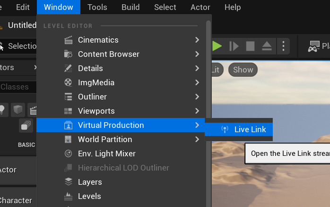Viewport: 330px width, 207px height.
Task: Click the Stop simulation button
Action: coord(250,46)
